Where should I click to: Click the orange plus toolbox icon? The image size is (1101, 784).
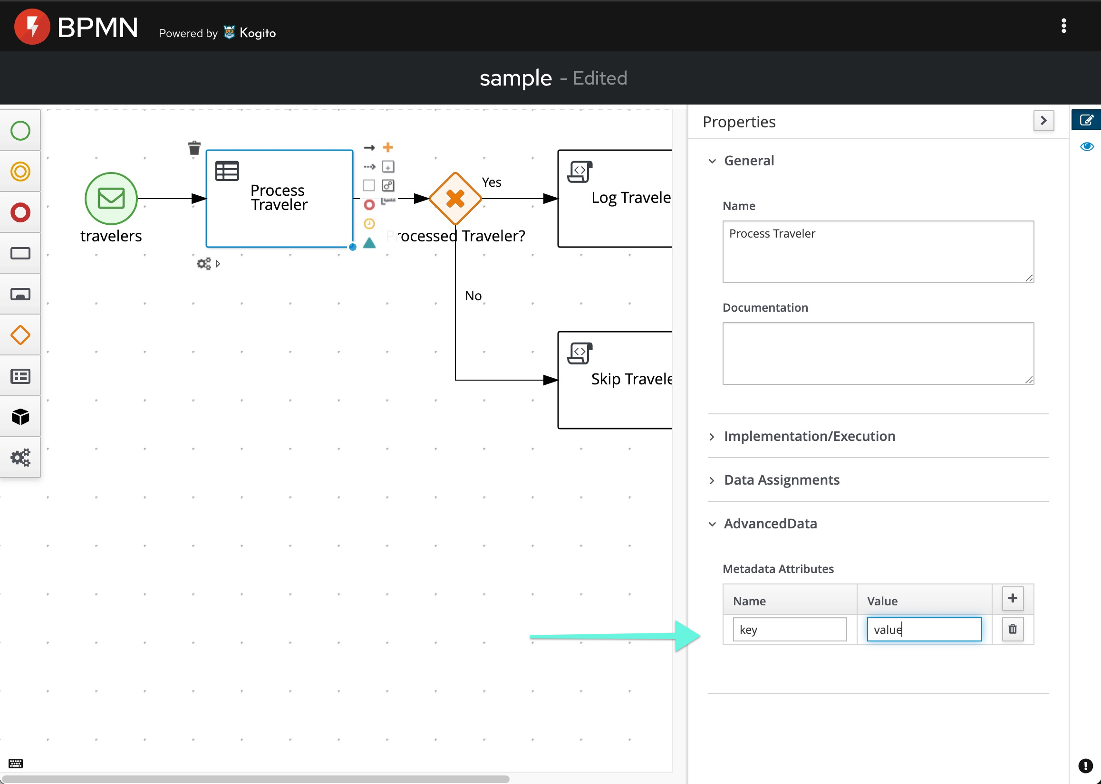(x=388, y=147)
